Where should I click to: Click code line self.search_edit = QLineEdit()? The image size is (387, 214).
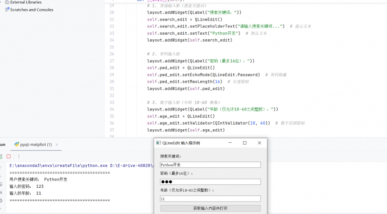[184, 19]
